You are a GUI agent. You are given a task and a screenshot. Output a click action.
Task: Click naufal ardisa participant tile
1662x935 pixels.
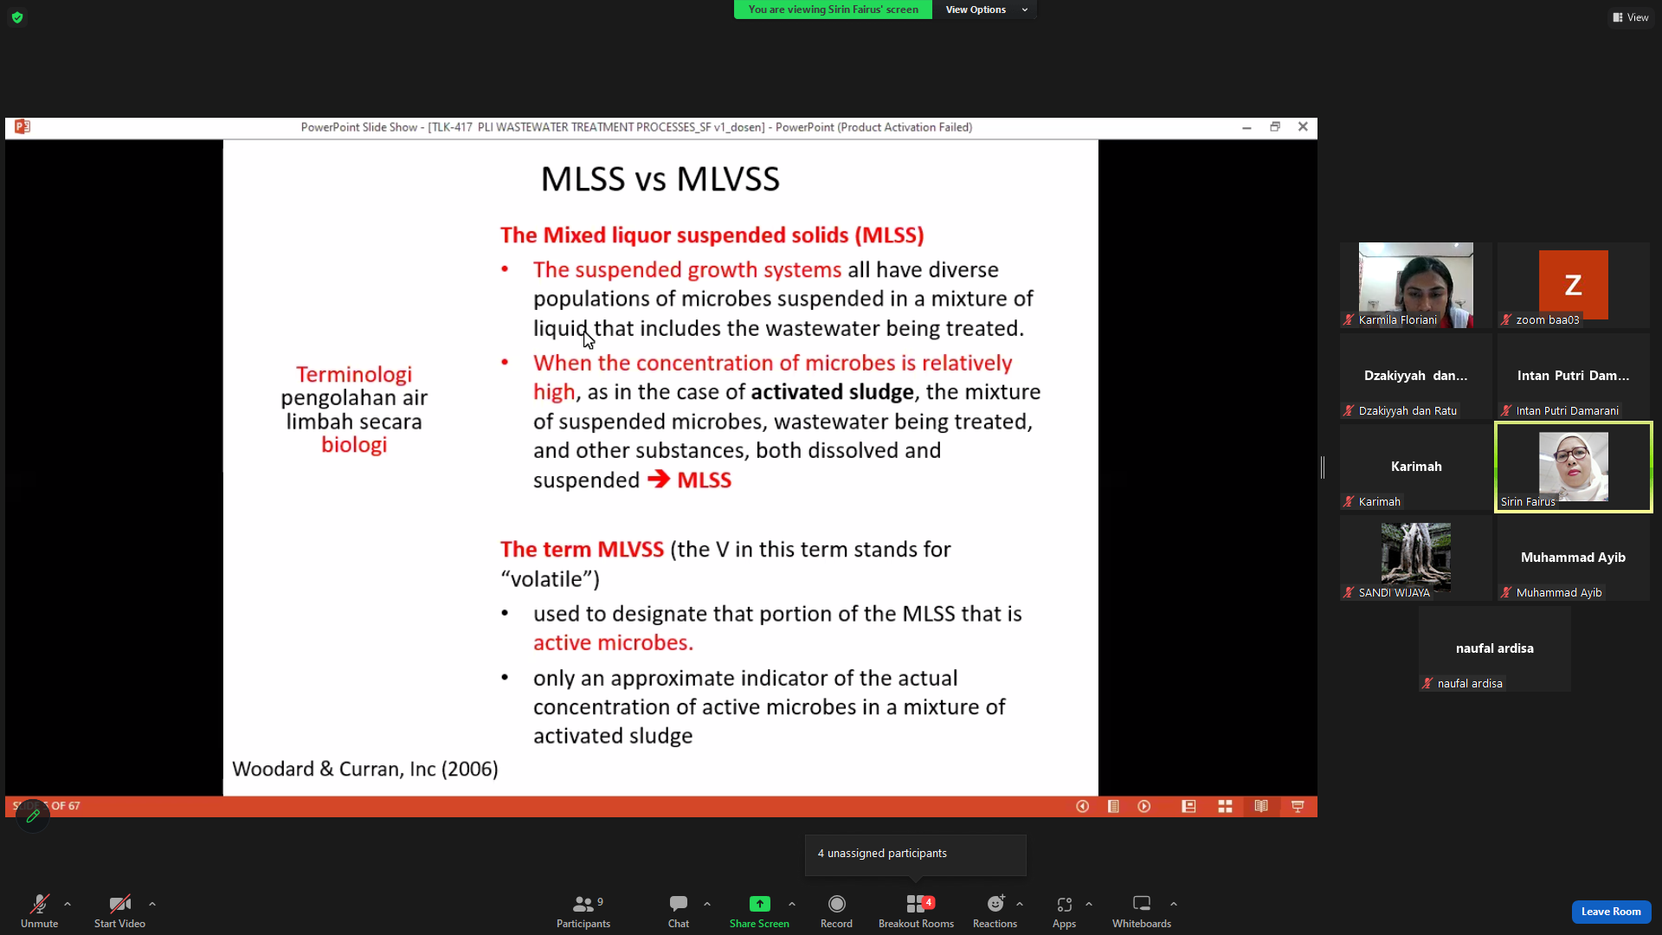tap(1495, 648)
